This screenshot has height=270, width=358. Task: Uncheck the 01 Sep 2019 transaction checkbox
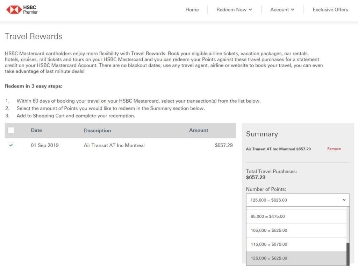tap(11, 145)
